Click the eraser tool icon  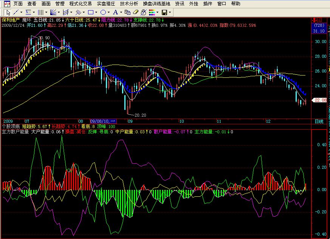point(136,12)
